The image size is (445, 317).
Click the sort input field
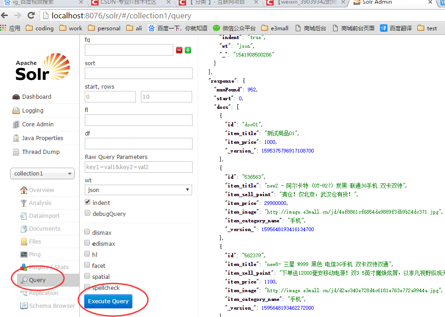tap(139, 74)
